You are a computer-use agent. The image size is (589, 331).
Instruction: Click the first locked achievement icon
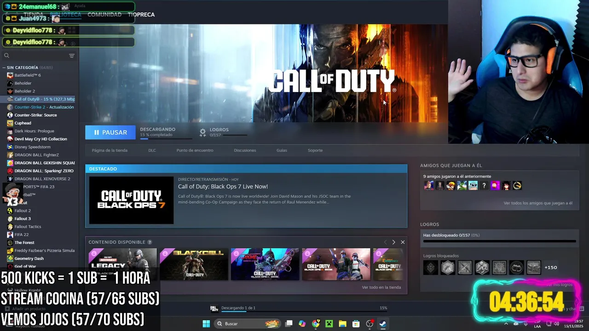click(431, 268)
